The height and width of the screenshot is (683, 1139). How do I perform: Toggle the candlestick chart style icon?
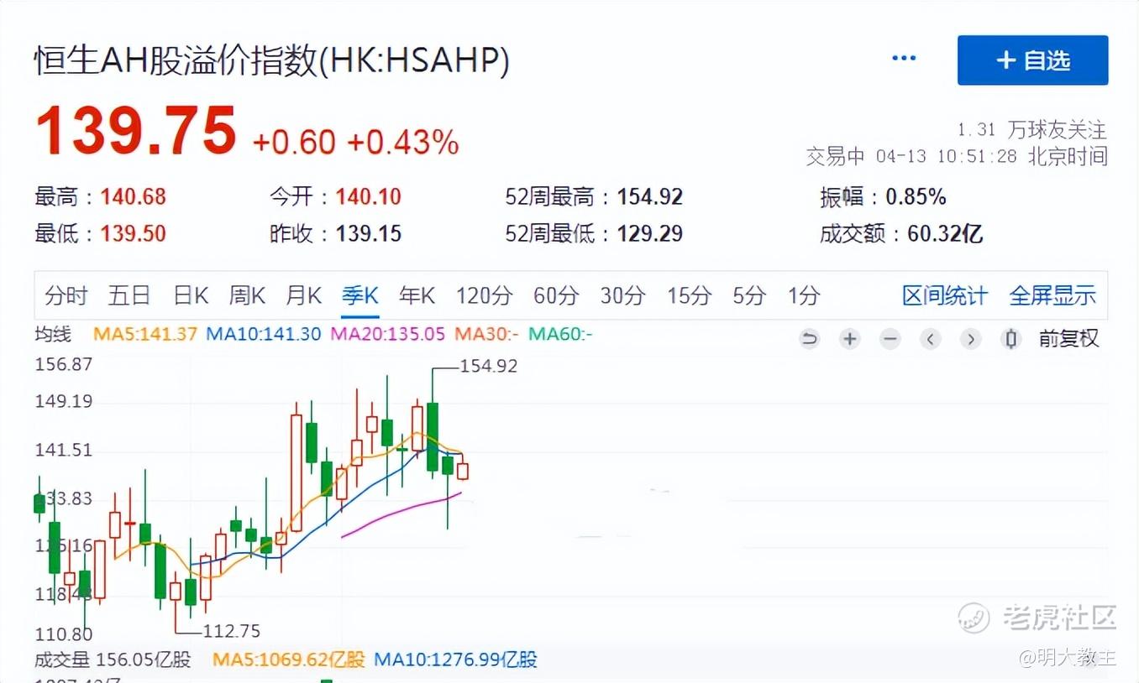pyautogui.click(x=1011, y=339)
